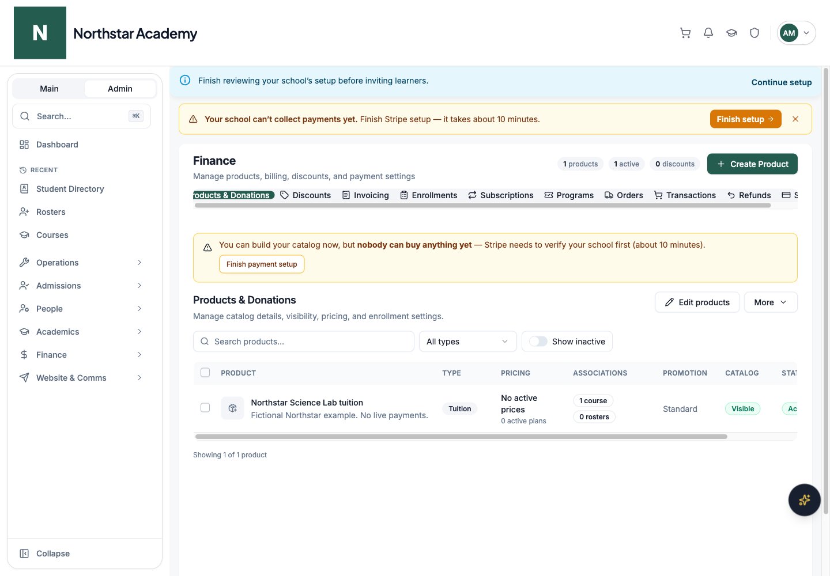Open notifications bell icon
Image resolution: width=830 pixels, height=576 pixels.
pyautogui.click(x=708, y=33)
